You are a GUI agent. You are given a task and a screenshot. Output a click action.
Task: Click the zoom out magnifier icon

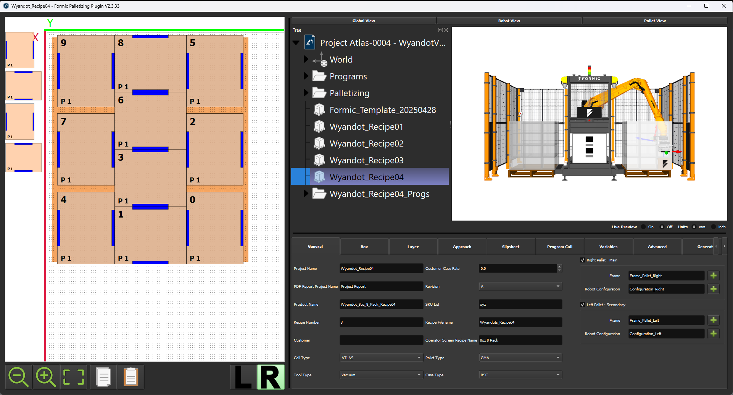click(19, 377)
